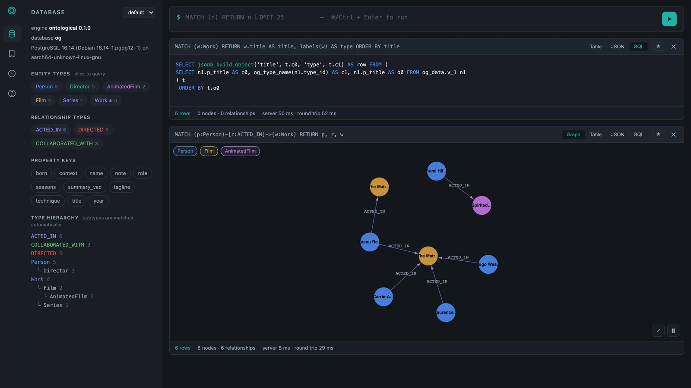691x388 pixels.
Task: Open the query history clock icon
Action: point(12,73)
